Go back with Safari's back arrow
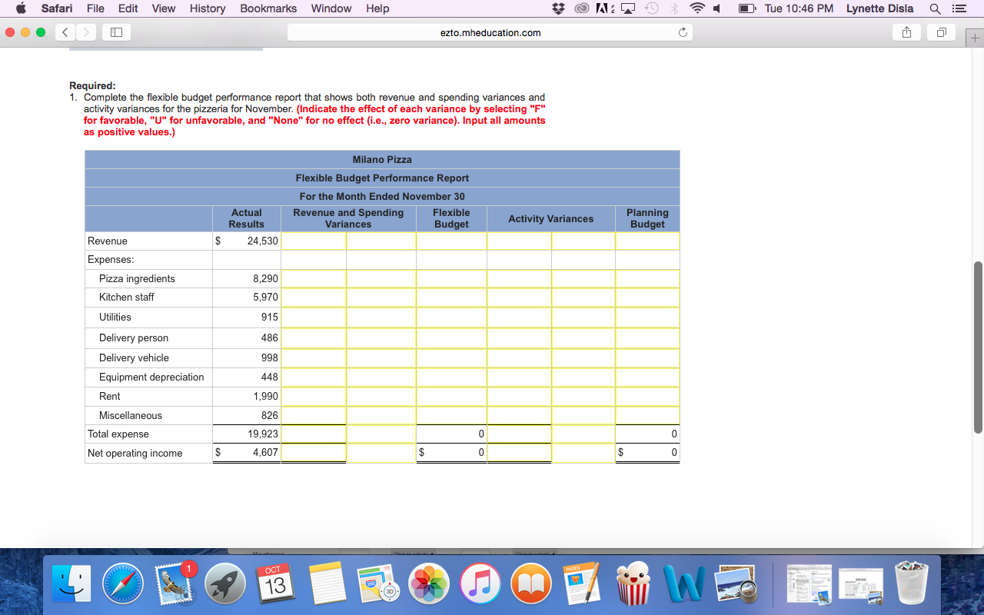 coord(65,33)
